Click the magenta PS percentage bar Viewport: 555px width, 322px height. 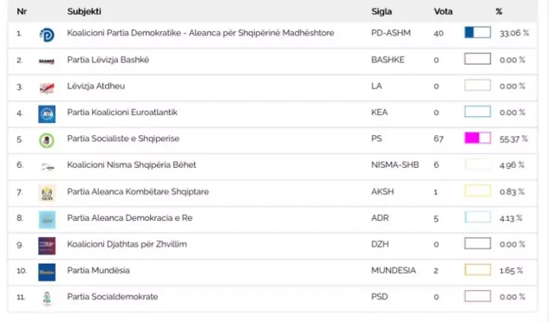pyautogui.click(x=478, y=138)
